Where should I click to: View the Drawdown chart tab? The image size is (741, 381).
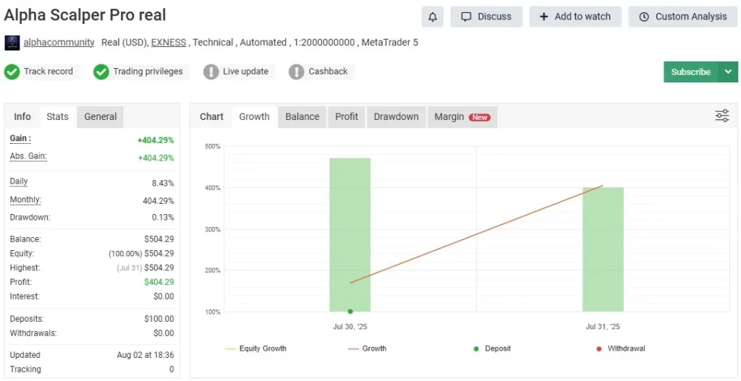tap(396, 116)
